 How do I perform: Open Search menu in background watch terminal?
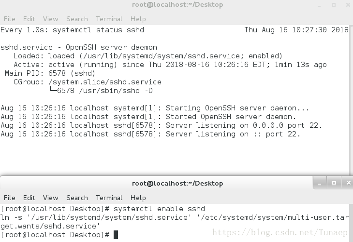click(77, 19)
